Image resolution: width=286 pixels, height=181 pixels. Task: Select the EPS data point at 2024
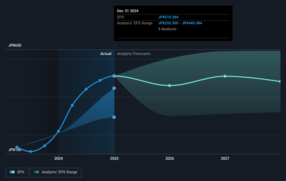59,131
